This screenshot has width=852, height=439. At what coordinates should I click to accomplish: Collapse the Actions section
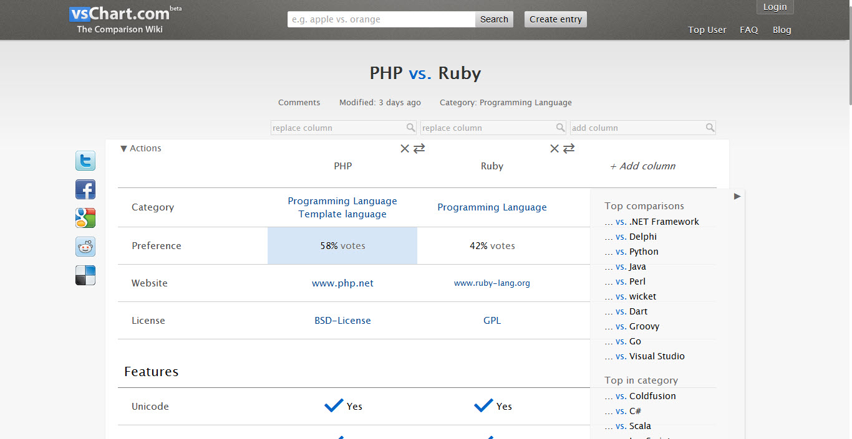[x=141, y=148]
